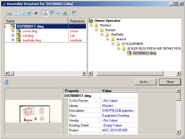Click the tree with green checkmark icon
The width and height of the screenshot is (185, 139).
coord(65,13)
